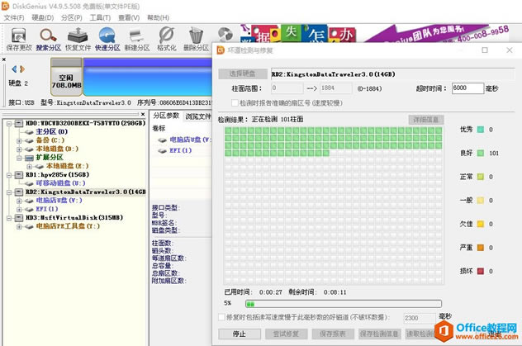
Task: Select 电脑店U盘(V:) in the volume list
Action: point(190,140)
